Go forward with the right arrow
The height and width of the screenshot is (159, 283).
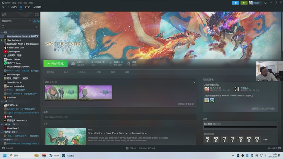coord(8,7)
